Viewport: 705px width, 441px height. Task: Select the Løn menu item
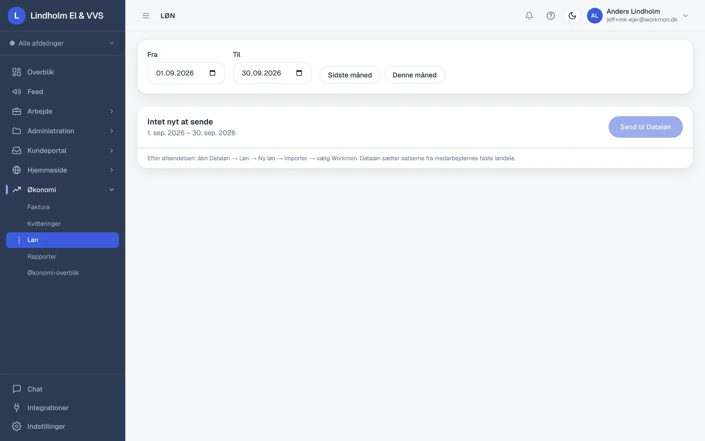[62, 240]
